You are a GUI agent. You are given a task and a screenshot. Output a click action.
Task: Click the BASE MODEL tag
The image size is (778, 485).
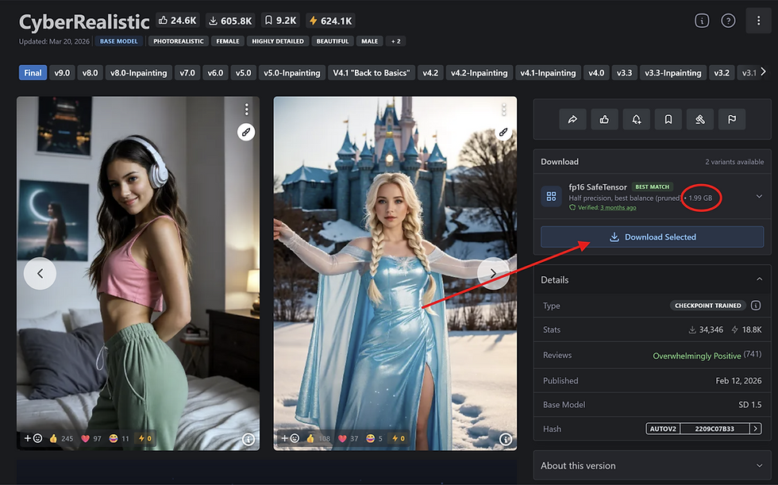click(x=118, y=41)
